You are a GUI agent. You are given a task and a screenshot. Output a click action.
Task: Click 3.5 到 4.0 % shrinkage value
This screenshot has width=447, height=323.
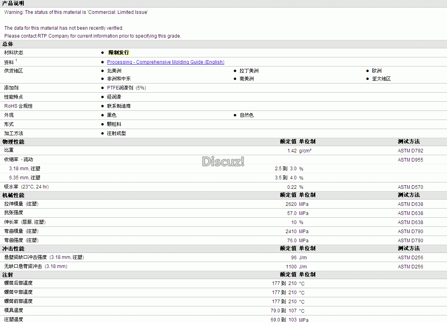coord(289,178)
